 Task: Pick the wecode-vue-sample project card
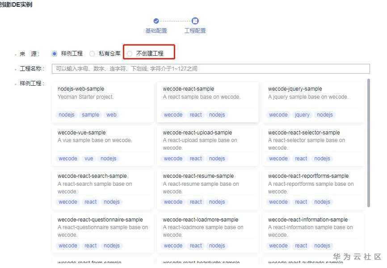103,146
